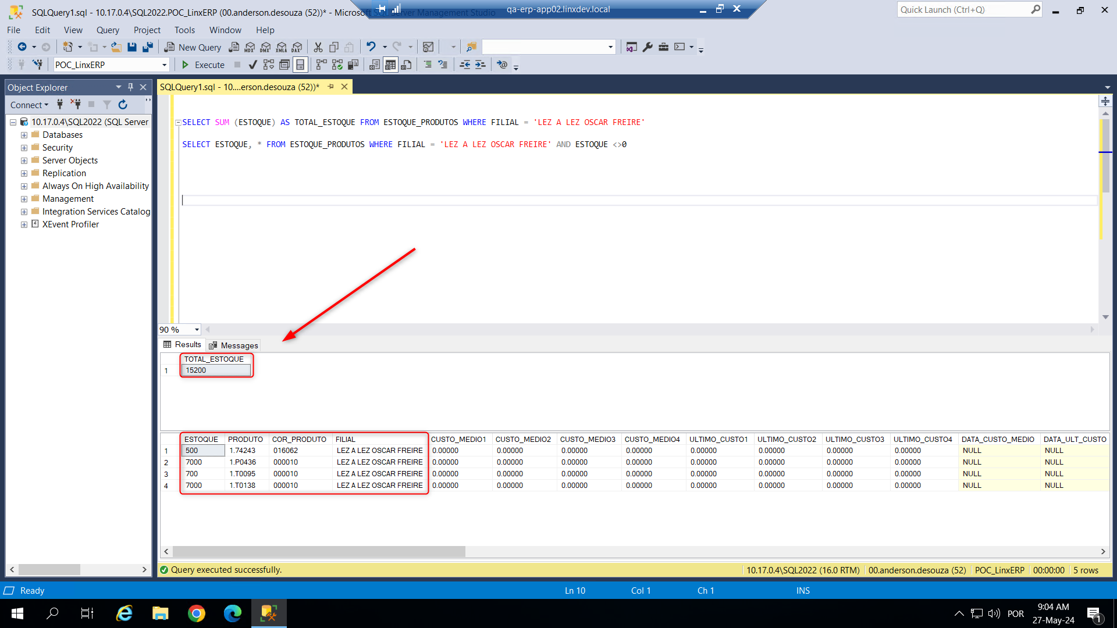Click the results horizontal scrollbar thumb
This screenshot has width=1117, height=628.
(319, 551)
